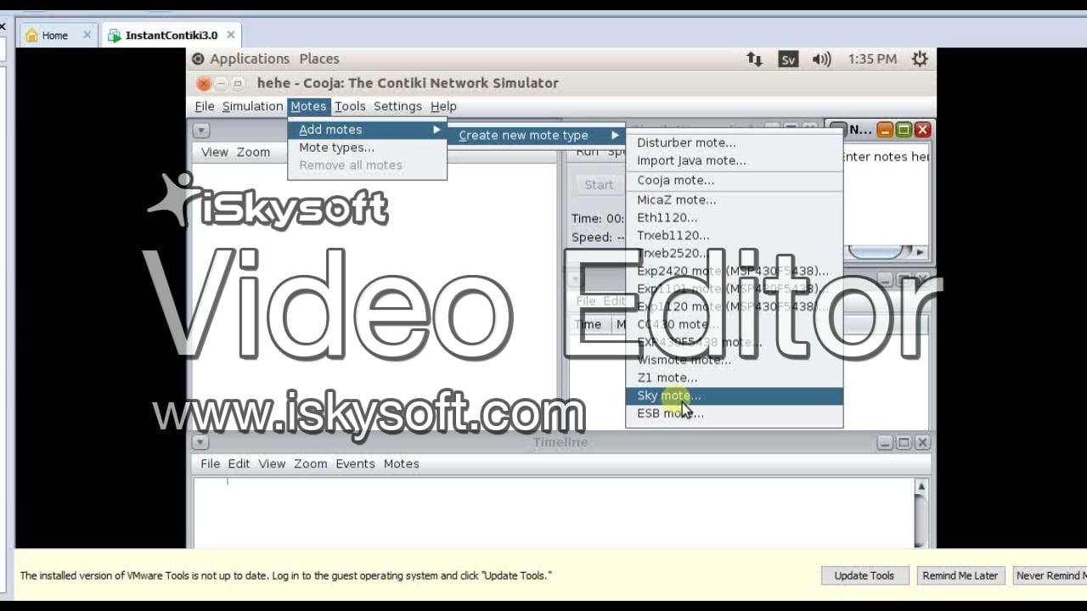Switch to the Home tab in VMware
Viewport: 1087px width, 611px height.
pos(55,35)
